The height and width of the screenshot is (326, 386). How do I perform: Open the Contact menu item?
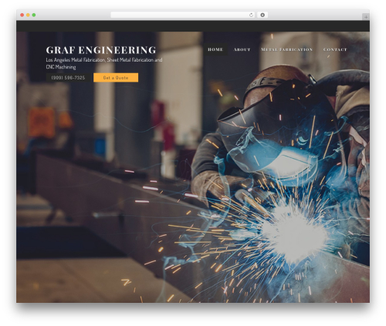335,49
